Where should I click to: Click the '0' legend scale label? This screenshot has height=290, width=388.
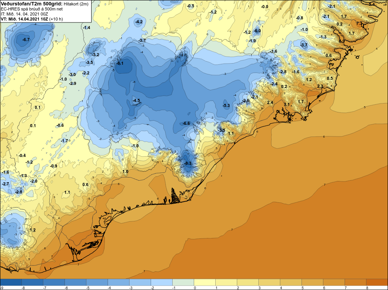point(195,288)
